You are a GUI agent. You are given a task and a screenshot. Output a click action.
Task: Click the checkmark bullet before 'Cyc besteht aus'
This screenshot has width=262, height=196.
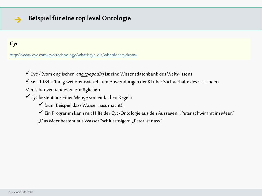(x=28, y=96)
